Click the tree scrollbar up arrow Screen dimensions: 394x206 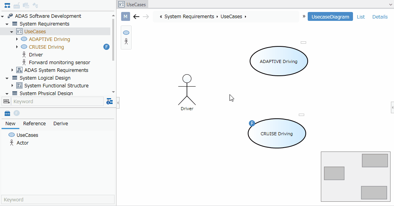pos(113,15)
